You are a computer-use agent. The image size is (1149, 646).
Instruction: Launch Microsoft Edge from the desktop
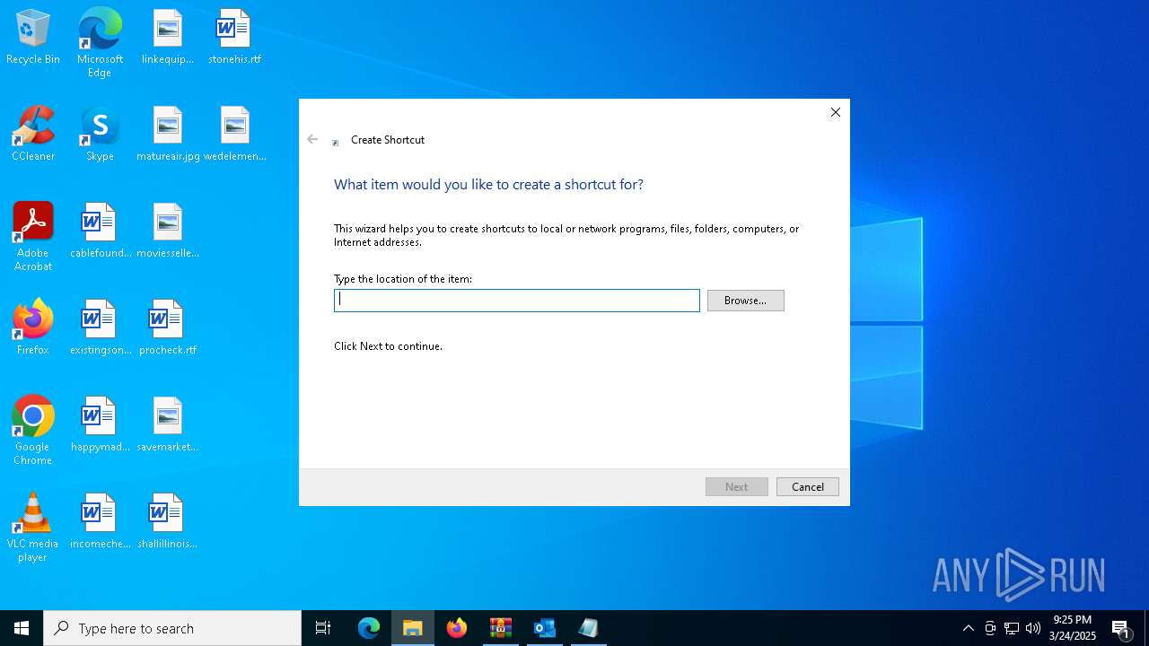point(100,43)
